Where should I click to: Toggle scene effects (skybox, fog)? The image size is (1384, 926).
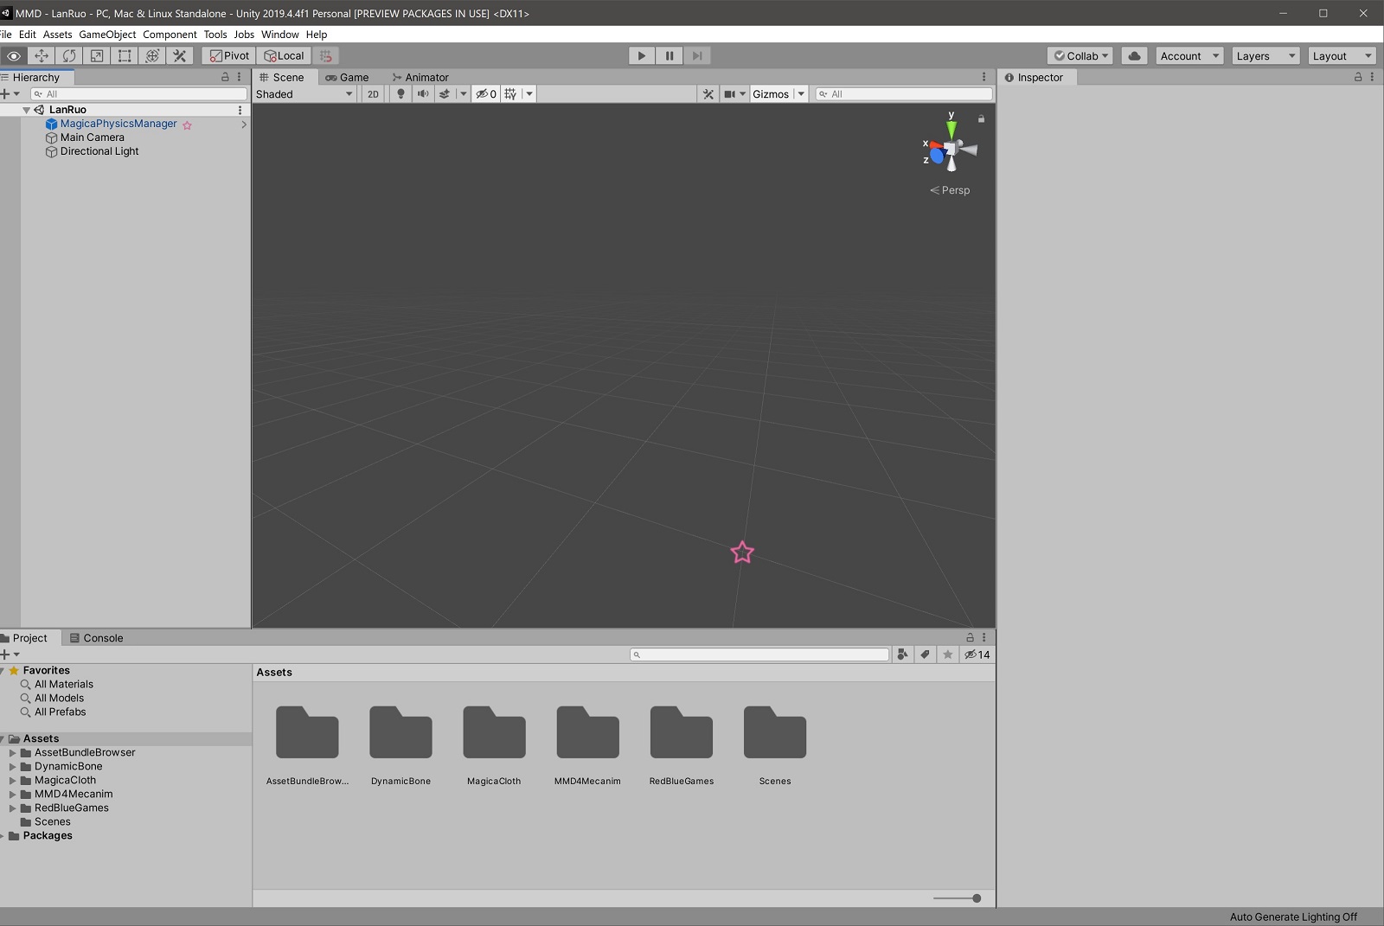tap(445, 94)
